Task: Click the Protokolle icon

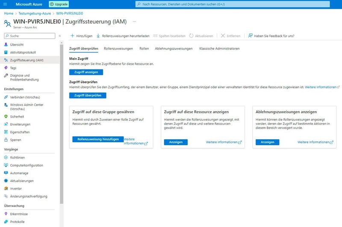Action: click(x=6, y=221)
